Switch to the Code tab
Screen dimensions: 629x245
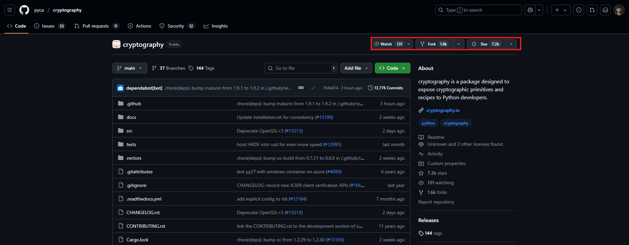tap(17, 26)
